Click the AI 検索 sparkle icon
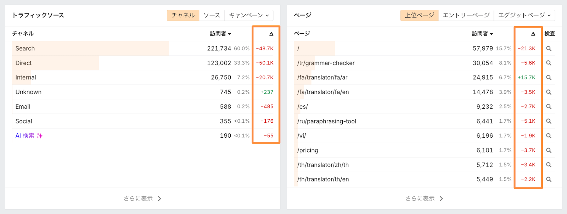Viewport: 567px width, 214px height. click(x=40, y=136)
